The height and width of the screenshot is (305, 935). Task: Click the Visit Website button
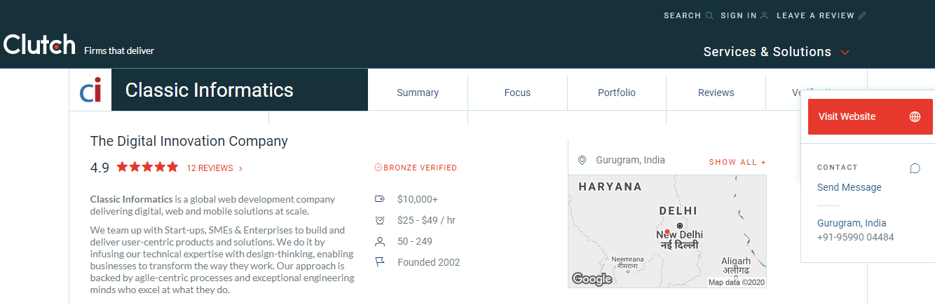click(871, 116)
